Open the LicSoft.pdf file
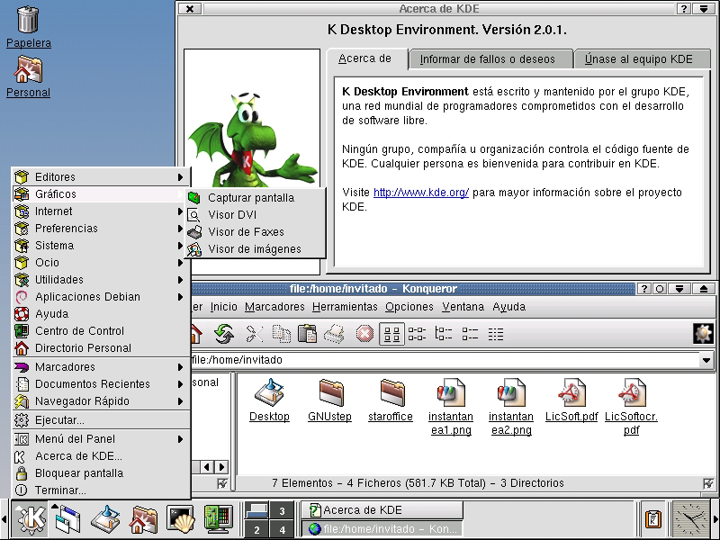This screenshot has width=720, height=540. pyautogui.click(x=577, y=400)
